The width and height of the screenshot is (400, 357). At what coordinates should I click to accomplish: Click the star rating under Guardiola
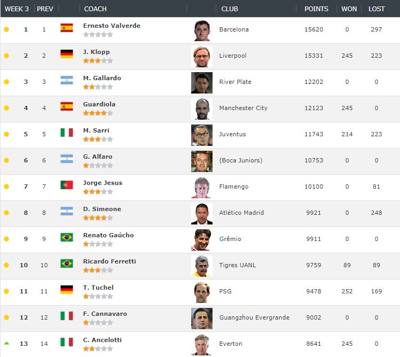[x=98, y=113]
